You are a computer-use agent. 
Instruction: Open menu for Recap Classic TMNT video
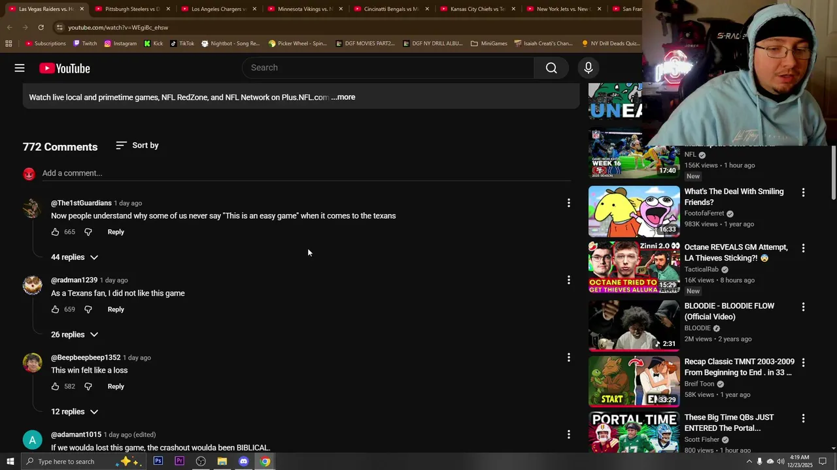803,362
